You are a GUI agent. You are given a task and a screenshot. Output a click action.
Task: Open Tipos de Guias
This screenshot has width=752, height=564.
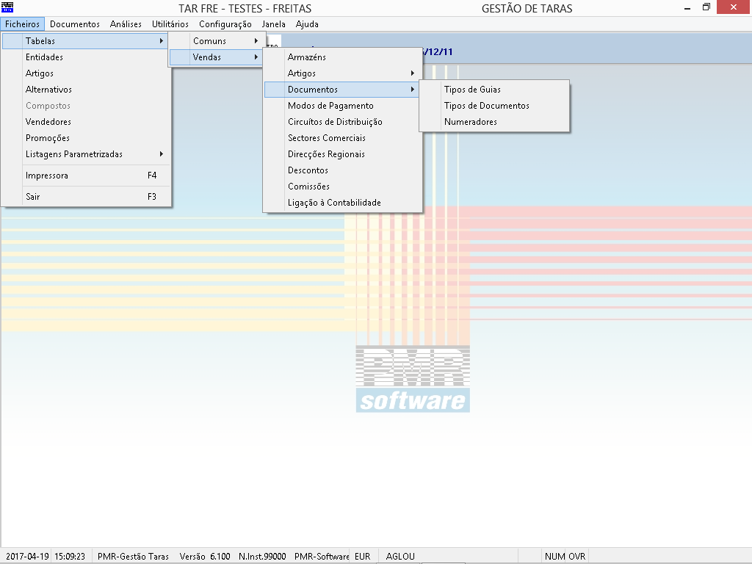coord(494,90)
